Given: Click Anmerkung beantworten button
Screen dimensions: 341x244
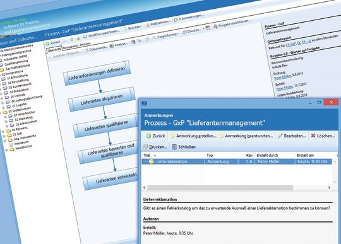Looking at the screenshot, I should tap(246, 136).
